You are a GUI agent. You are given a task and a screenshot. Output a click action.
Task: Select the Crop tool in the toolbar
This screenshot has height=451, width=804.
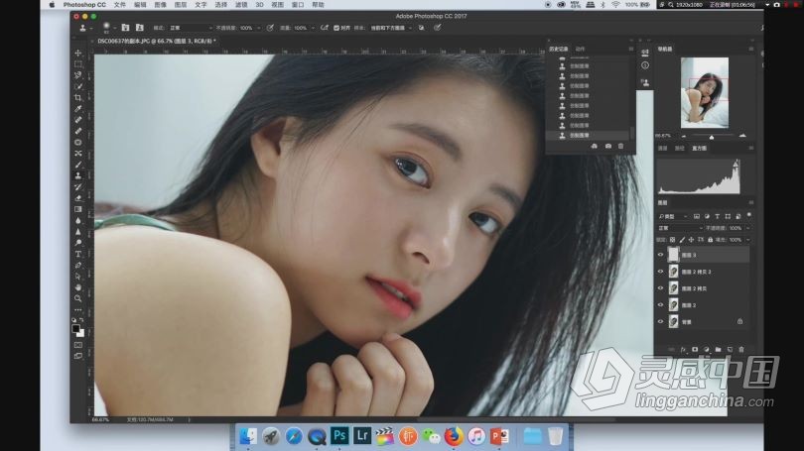pyautogui.click(x=78, y=97)
